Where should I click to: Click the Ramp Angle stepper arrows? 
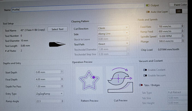[x=62, y=101]
